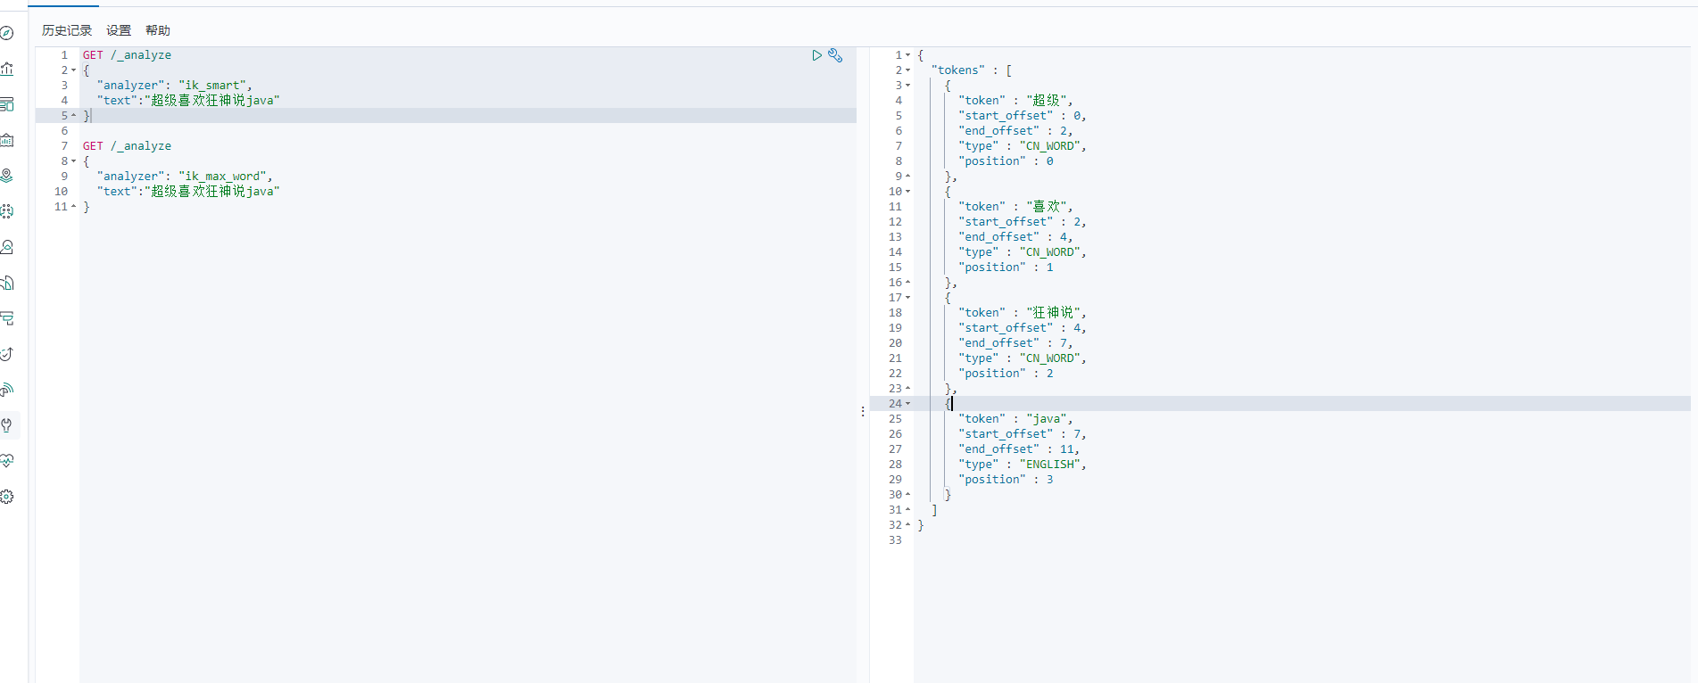
Task: Open the Visualize sidebar icon
Action: 7,69
